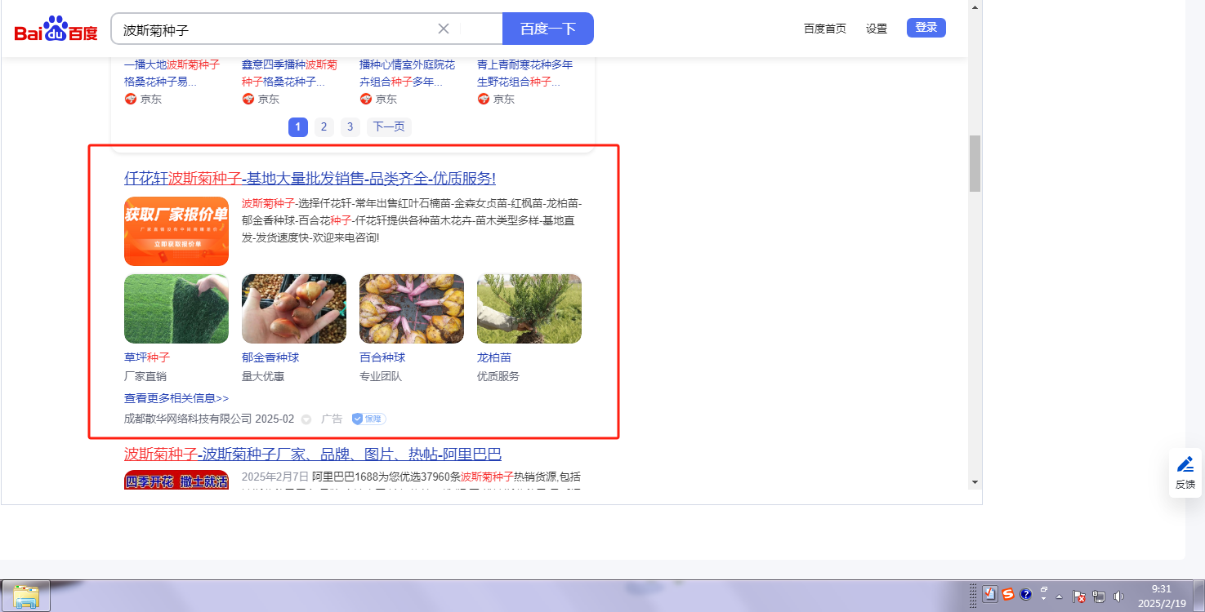Click the network connection tray icon
The height and width of the screenshot is (612, 1205).
(1099, 596)
